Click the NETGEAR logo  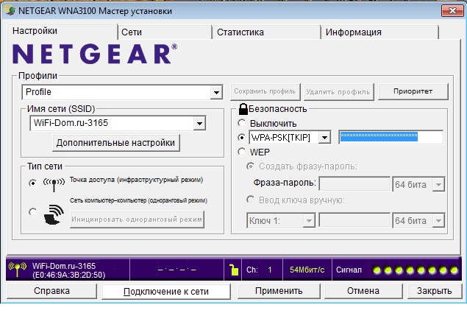(x=94, y=55)
